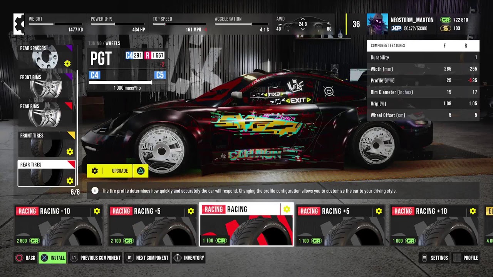Click the C4 class badge under PGT
The width and height of the screenshot is (493, 277).
click(x=95, y=75)
